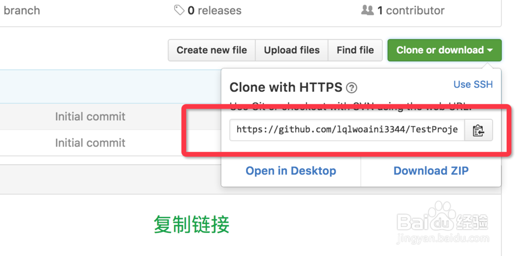Click second Initial commit message
Viewport: 517px width, 256px height.
[x=90, y=143]
